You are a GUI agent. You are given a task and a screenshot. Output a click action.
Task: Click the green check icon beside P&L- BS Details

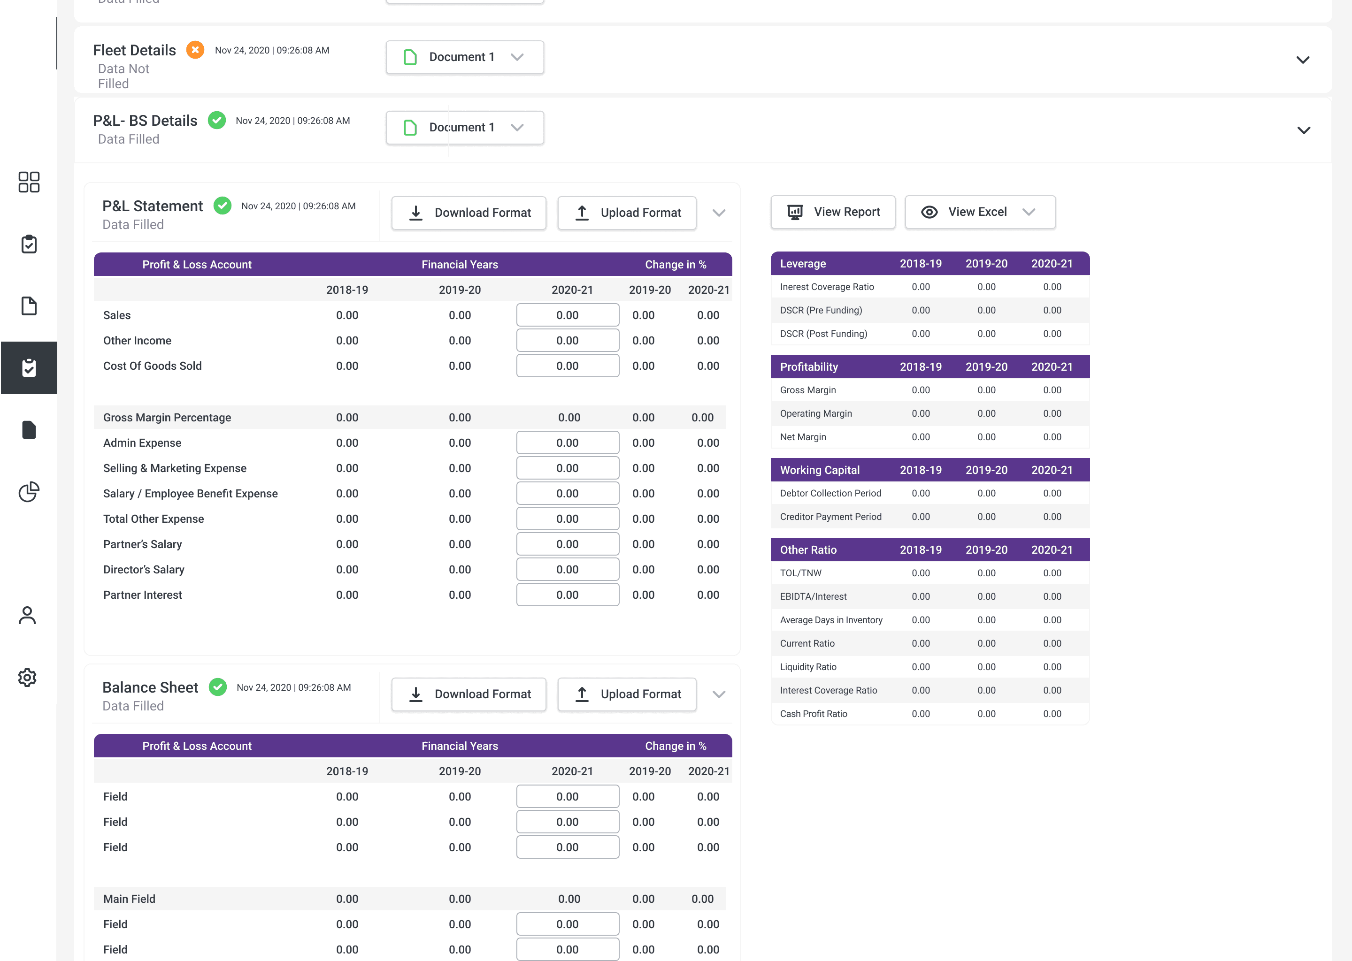(x=217, y=120)
